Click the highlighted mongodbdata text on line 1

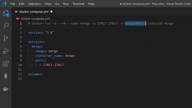[x=135, y=23]
